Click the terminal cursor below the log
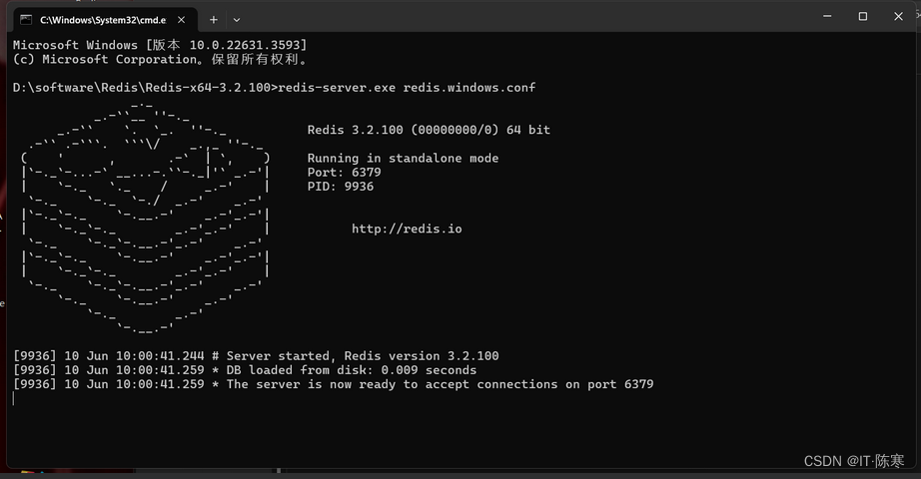This screenshot has width=921, height=479. pos(14,398)
